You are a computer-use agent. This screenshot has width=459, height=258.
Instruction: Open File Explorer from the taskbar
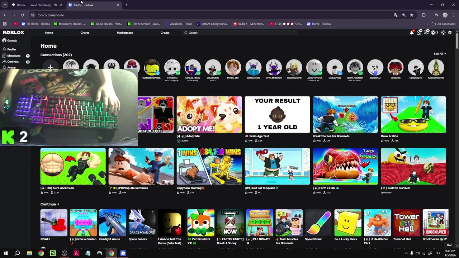tap(29, 253)
